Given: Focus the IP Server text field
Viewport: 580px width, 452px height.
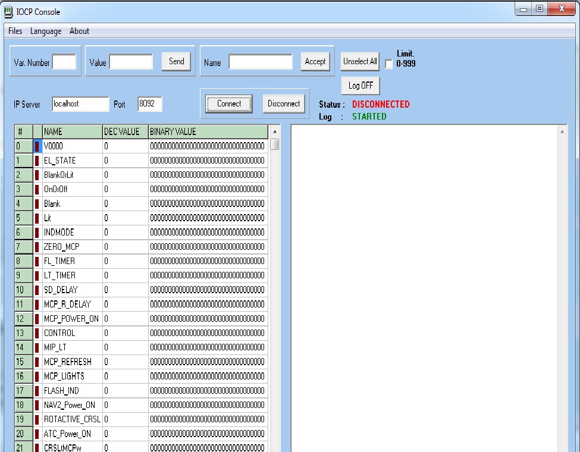Looking at the screenshot, I should (80, 104).
